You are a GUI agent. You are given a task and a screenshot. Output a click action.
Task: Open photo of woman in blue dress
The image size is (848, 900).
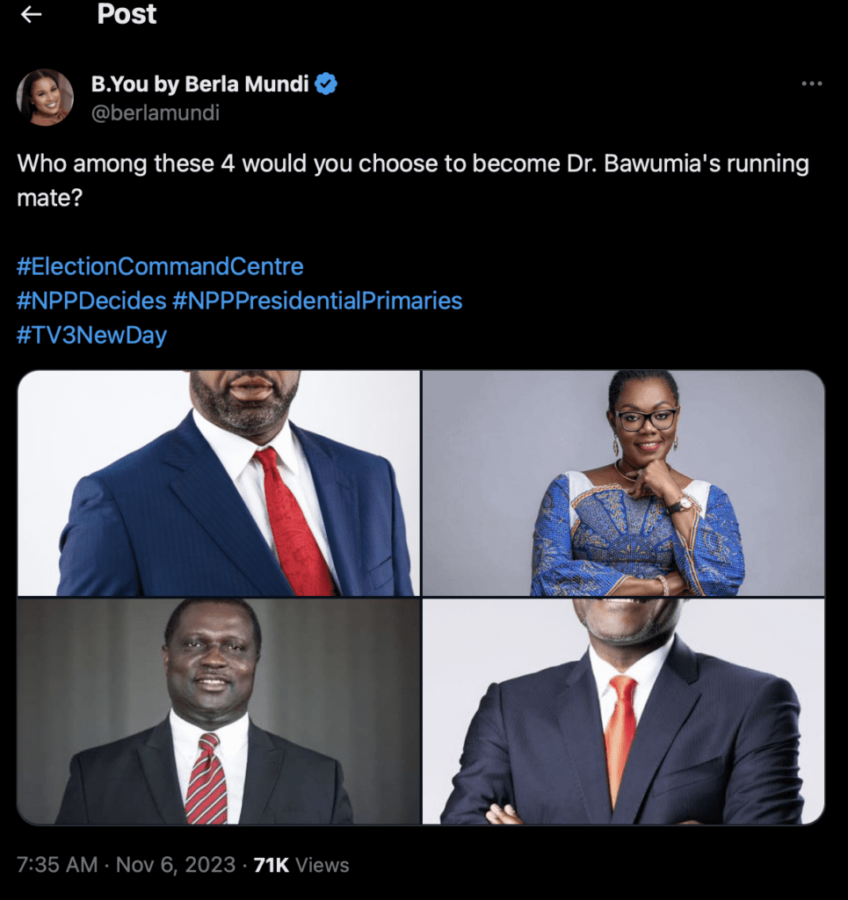624,483
